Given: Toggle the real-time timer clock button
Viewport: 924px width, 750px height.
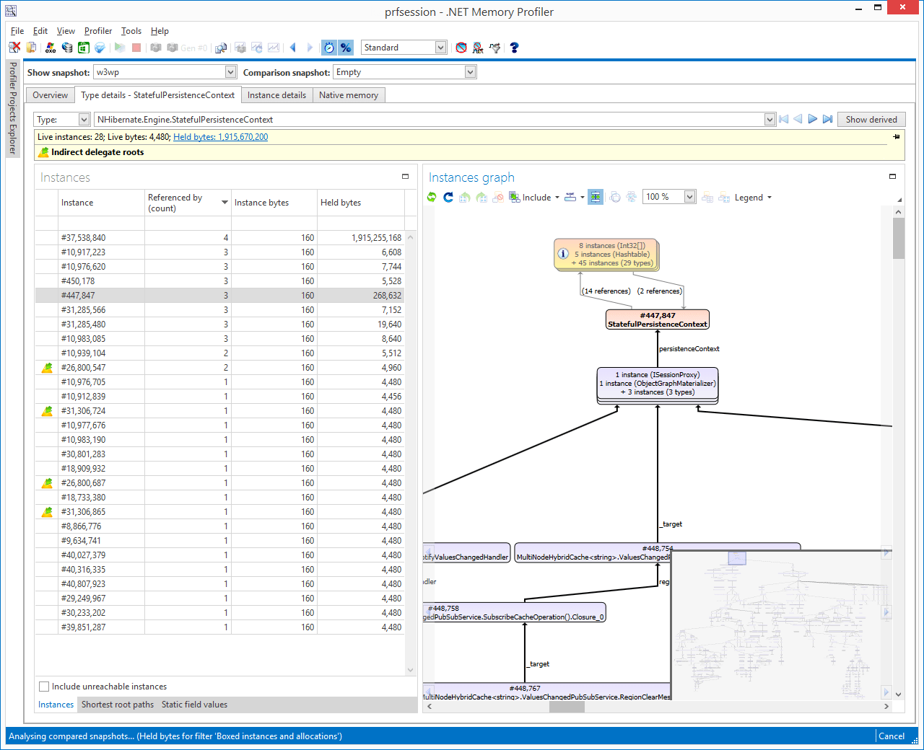Looking at the screenshot, I should 329,47.
